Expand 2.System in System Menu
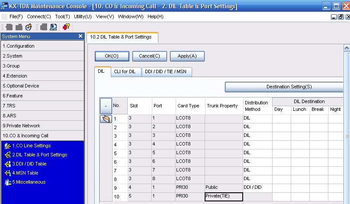 pyautogui.click(x=42, y=56)
